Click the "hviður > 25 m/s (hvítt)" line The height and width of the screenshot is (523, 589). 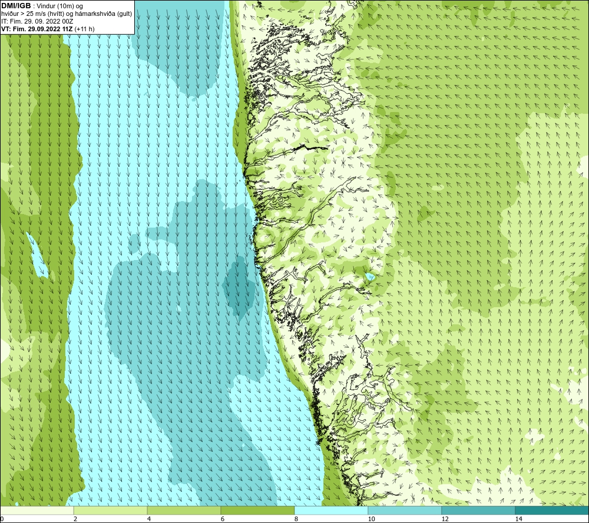33,14
